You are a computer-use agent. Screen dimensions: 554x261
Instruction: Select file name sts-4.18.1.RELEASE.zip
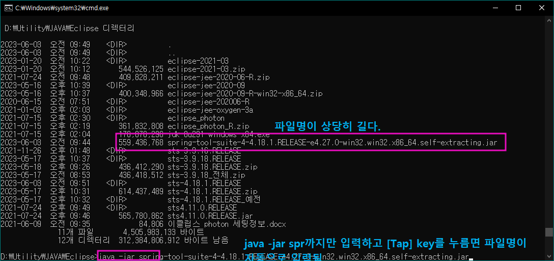point(212,191)
